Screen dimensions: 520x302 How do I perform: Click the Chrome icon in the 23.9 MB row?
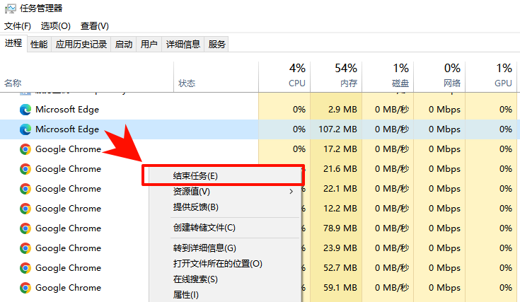click(25, 248)
